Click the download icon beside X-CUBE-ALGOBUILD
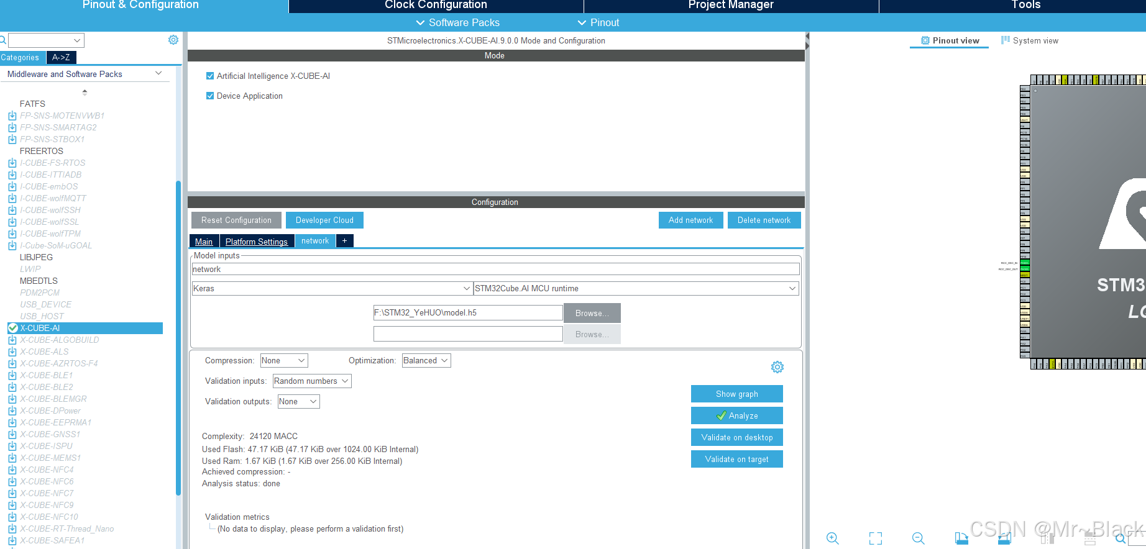 [12, 340]
